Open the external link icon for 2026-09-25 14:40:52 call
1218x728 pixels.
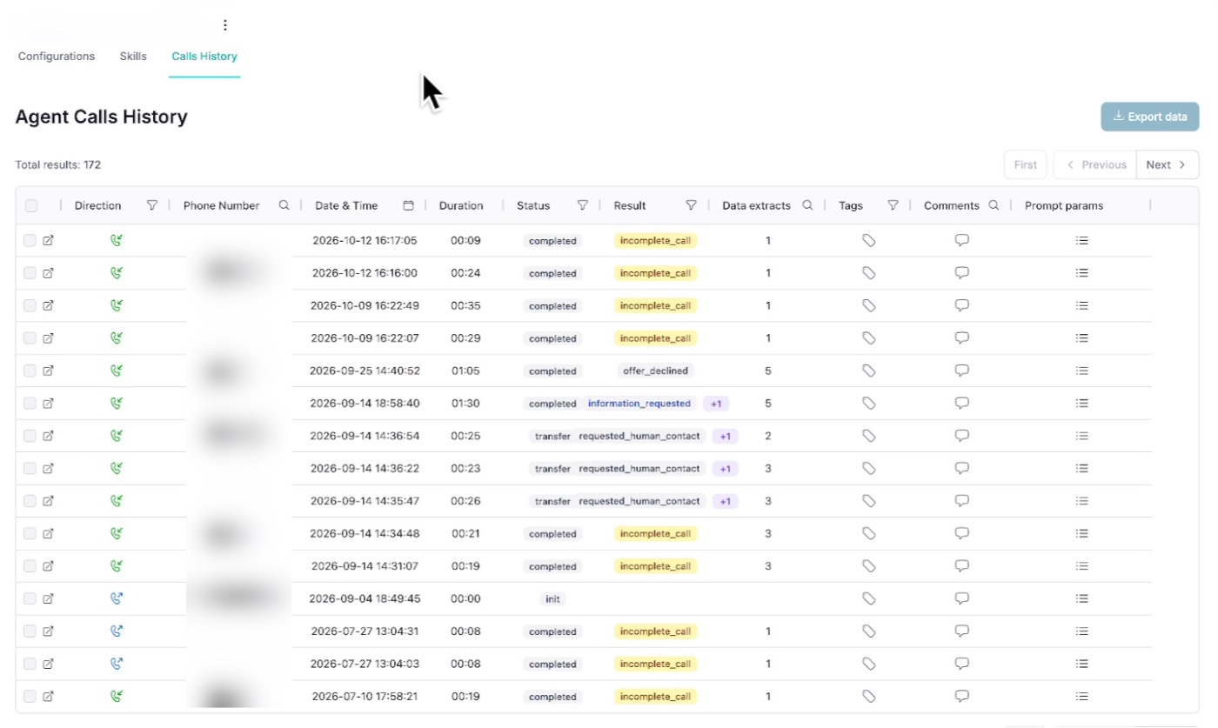49,371
